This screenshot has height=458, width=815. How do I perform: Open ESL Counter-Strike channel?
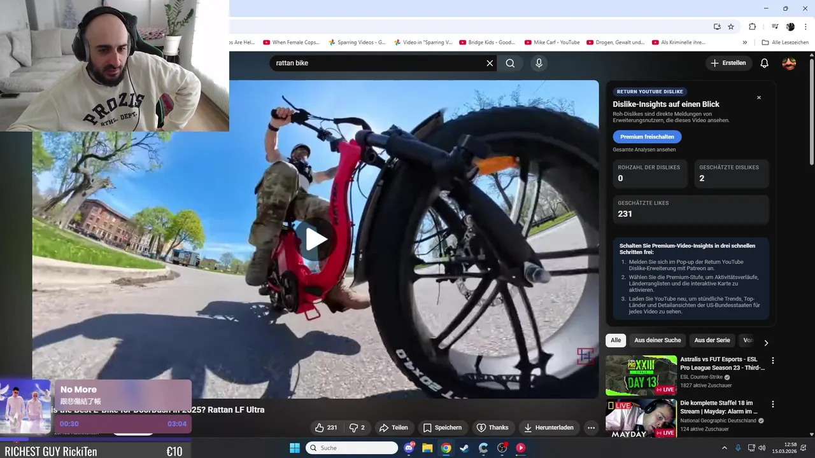pyautogui.click(x=701, y=377)
